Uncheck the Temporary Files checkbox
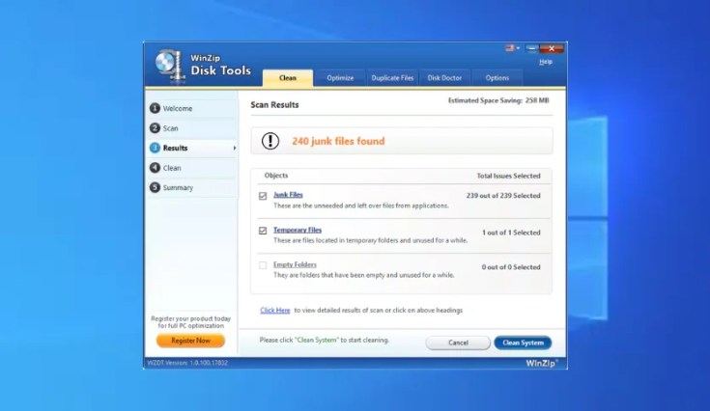The width and height of the screenshot is (710, 411). point(263,231)
